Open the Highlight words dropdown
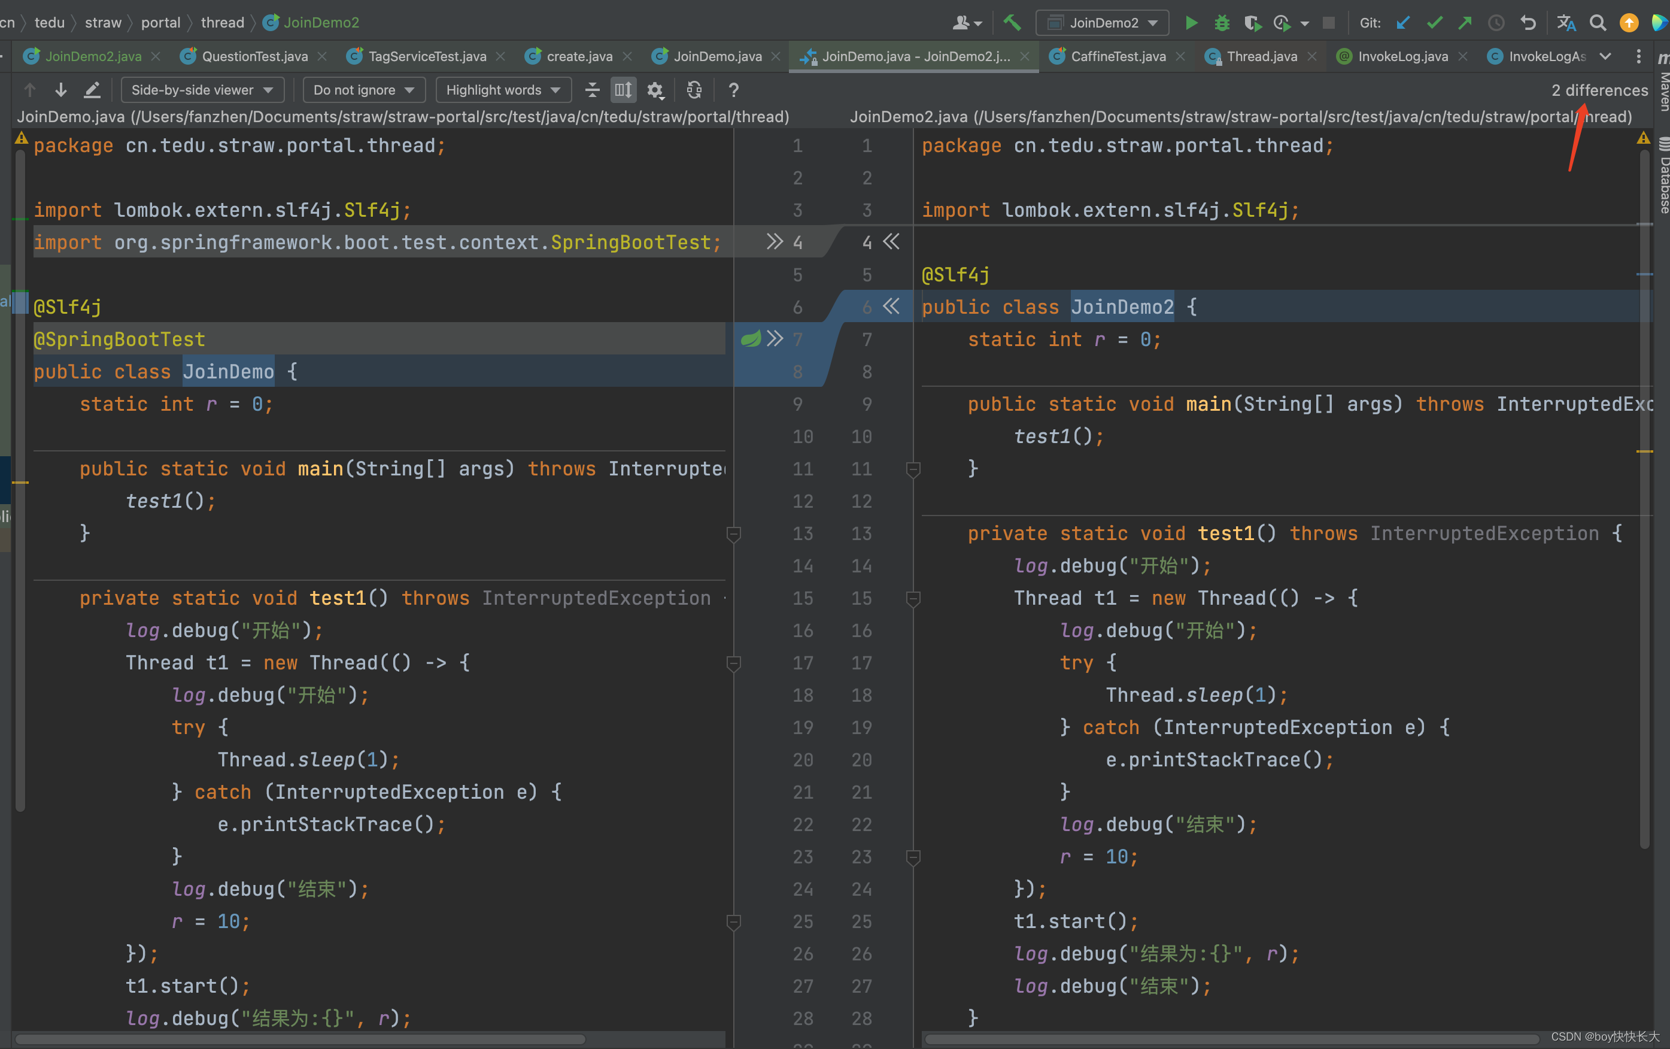 point(503,89)
